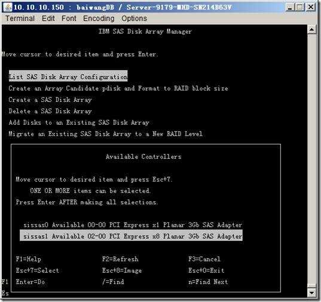Select Add Disks to an Existing SAS Disk Array
The height and width of the screenshot is (302, 321).
coord(79,122)
